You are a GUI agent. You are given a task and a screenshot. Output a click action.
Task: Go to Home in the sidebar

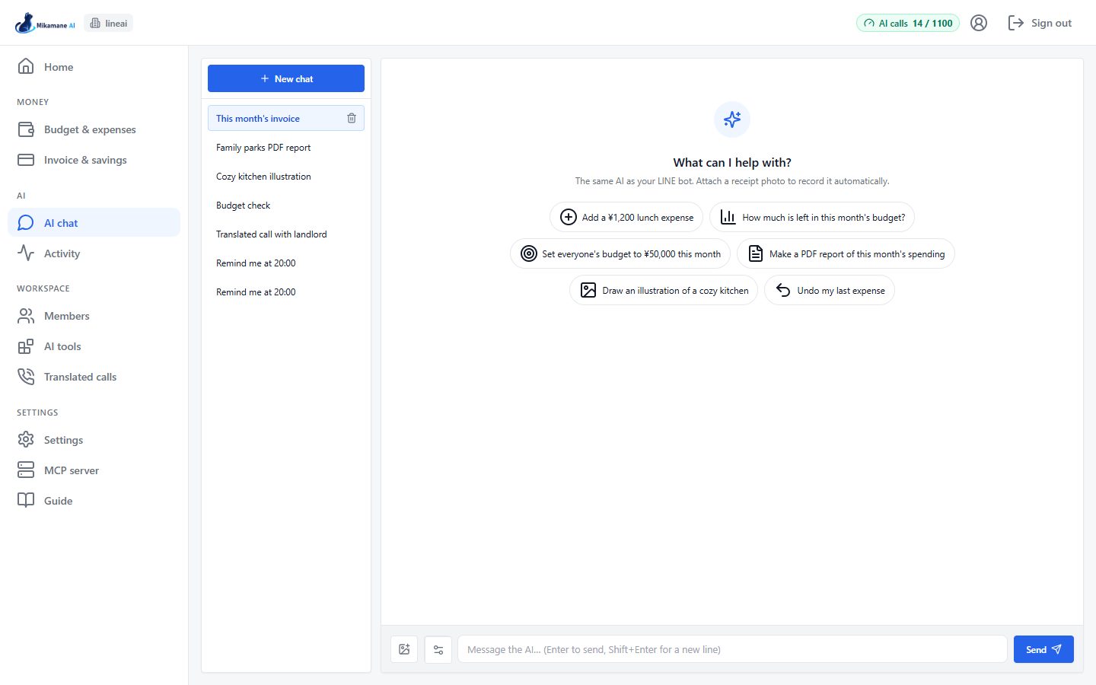click(x=94, y=67)
